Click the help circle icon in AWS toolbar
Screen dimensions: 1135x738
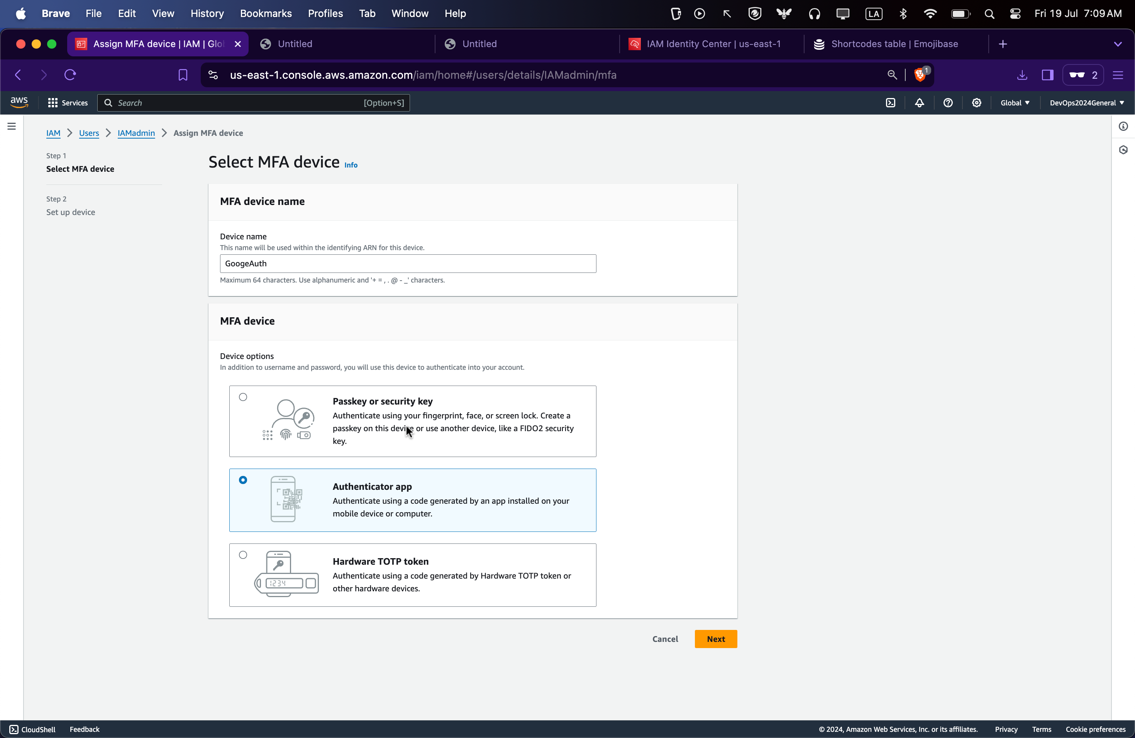[948, 103]
